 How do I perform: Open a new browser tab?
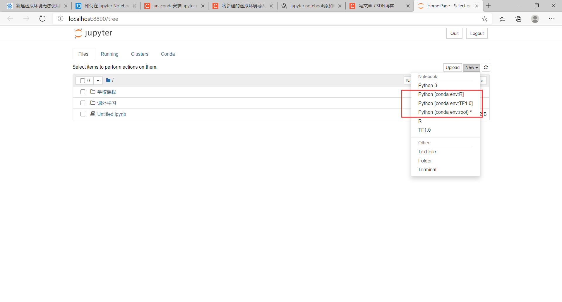click(x=488, y=6)
